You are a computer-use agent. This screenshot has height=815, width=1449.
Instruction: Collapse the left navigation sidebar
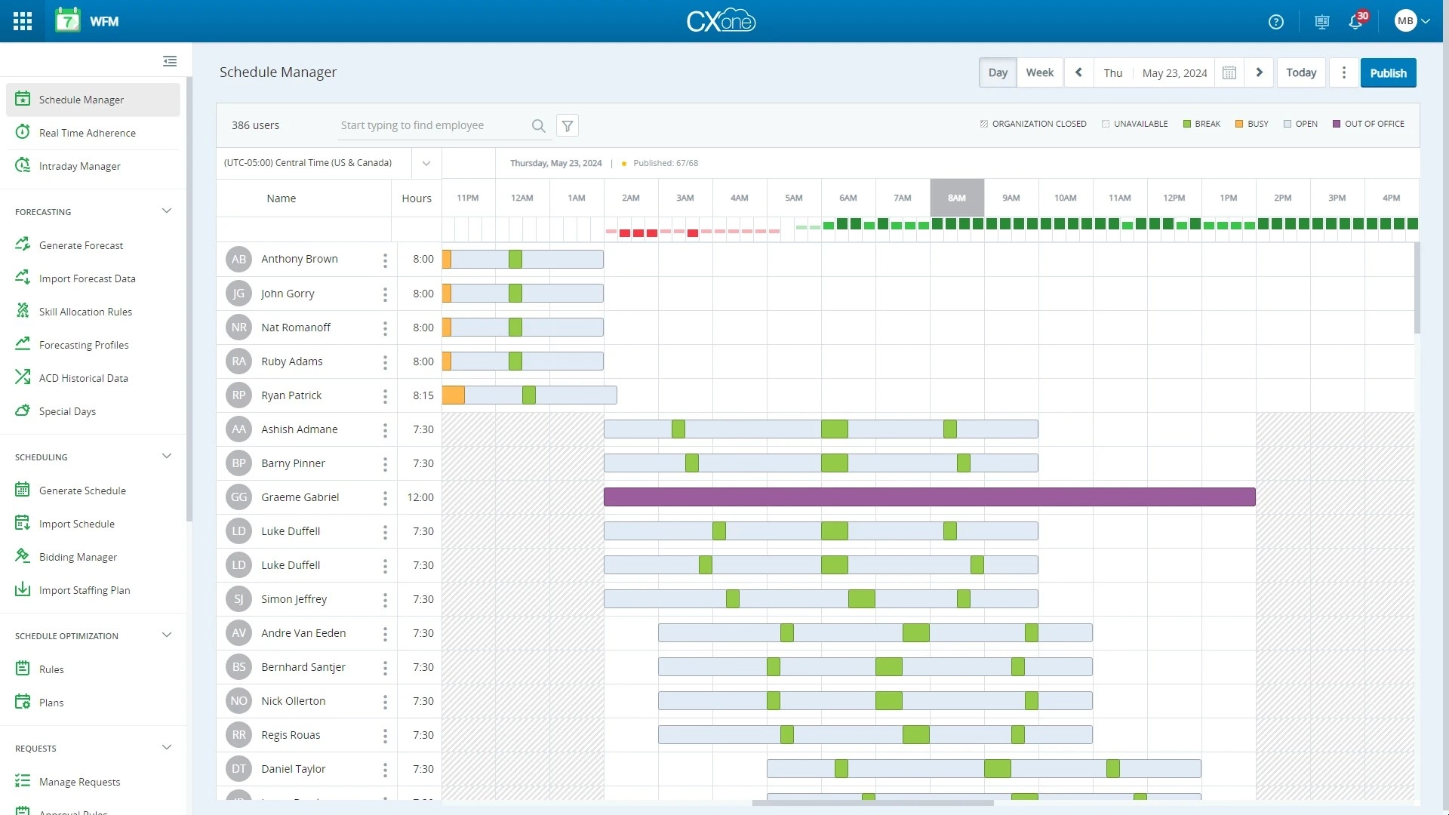170,61
